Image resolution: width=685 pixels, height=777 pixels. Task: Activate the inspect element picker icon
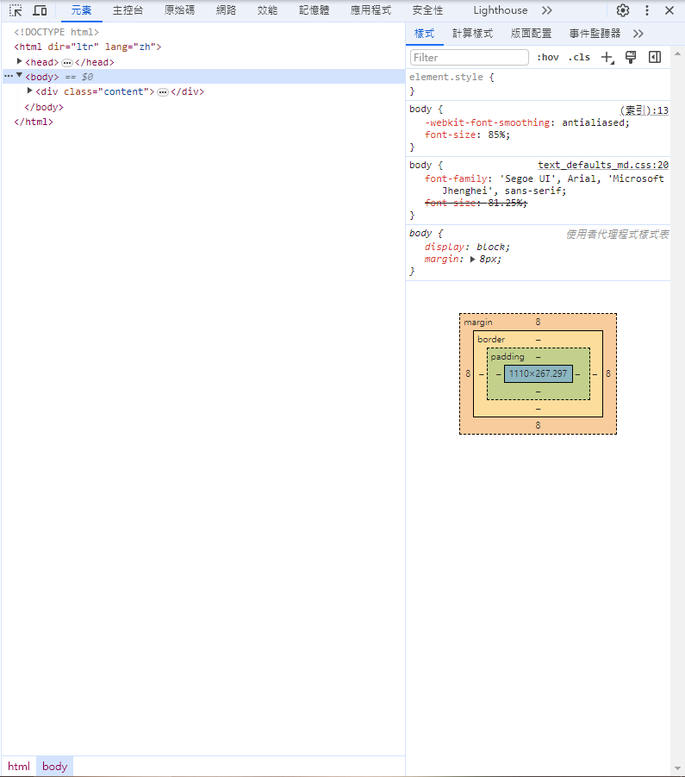[16, 10]
